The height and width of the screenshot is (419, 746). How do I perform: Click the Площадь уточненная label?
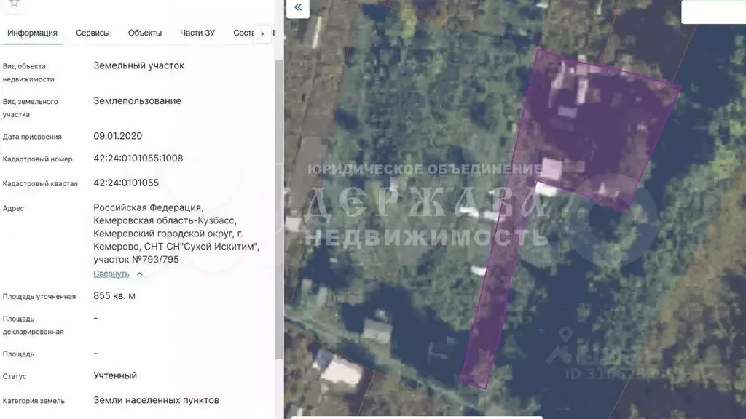pos(39,297)
